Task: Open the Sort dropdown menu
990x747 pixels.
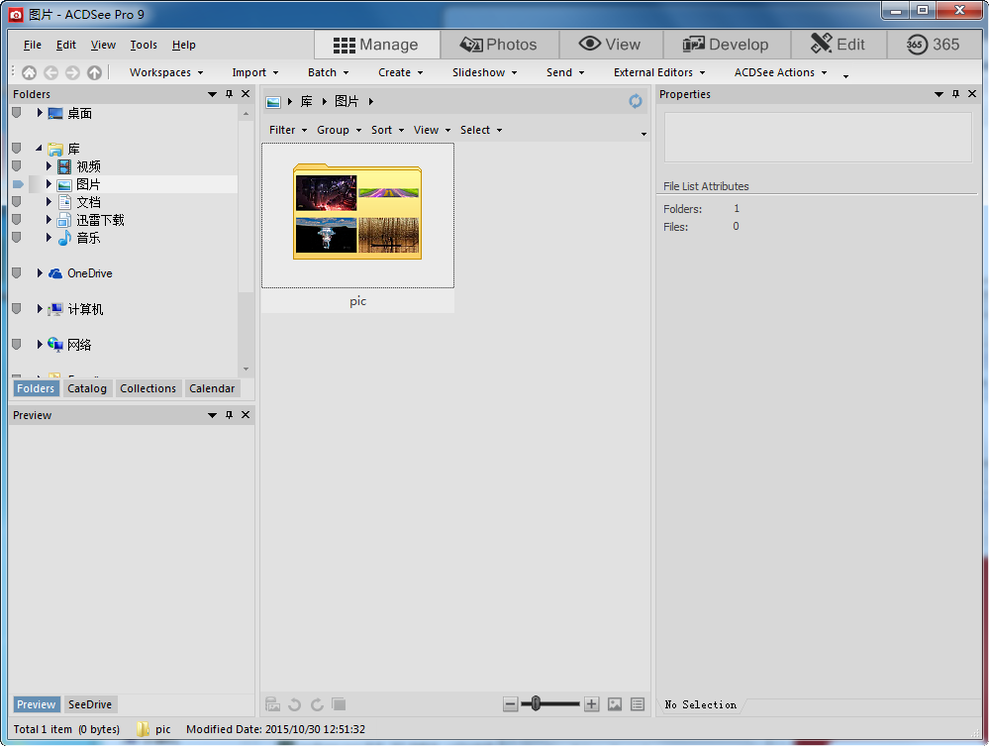Action: pyautogui.click(x=387, y=130)
